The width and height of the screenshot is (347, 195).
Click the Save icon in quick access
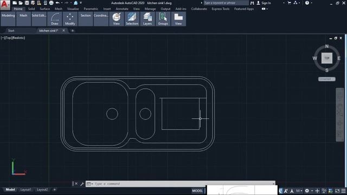click(27, 3)
